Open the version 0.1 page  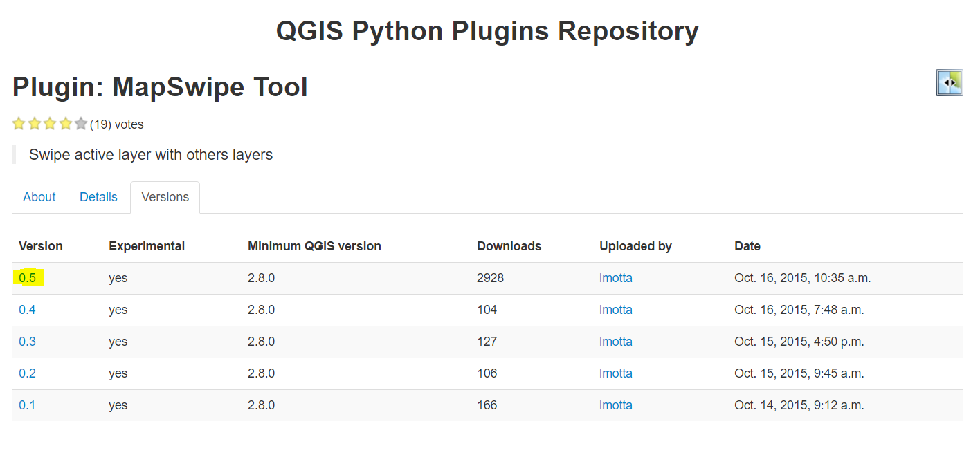(27, 405)
